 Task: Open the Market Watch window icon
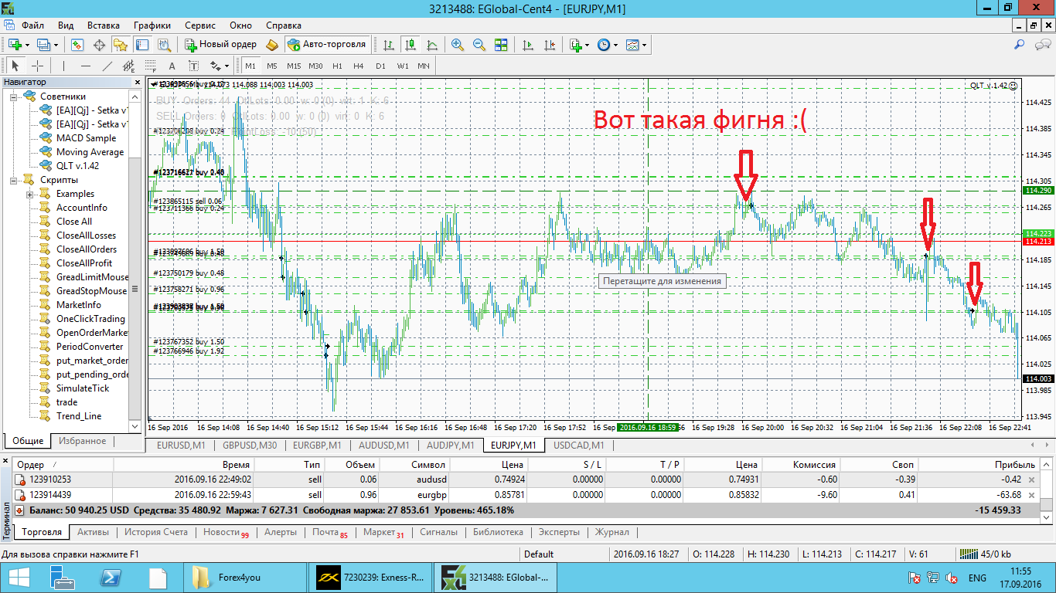[x=77, y=45]
